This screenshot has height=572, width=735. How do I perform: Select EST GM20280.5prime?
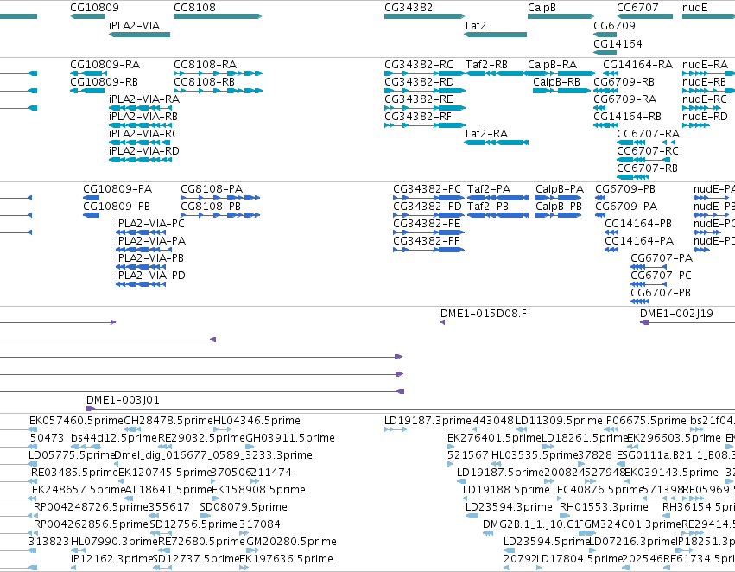pos(291,542)
